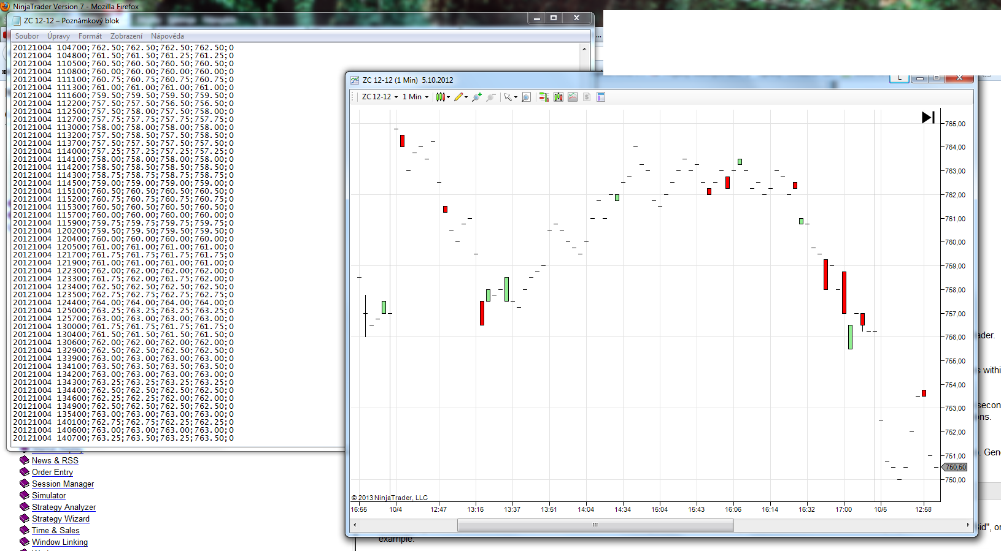Screen dimensions: 1001x551
Task: Click the book icon beside Strategy Analyzer
Action: coord(25,507)
